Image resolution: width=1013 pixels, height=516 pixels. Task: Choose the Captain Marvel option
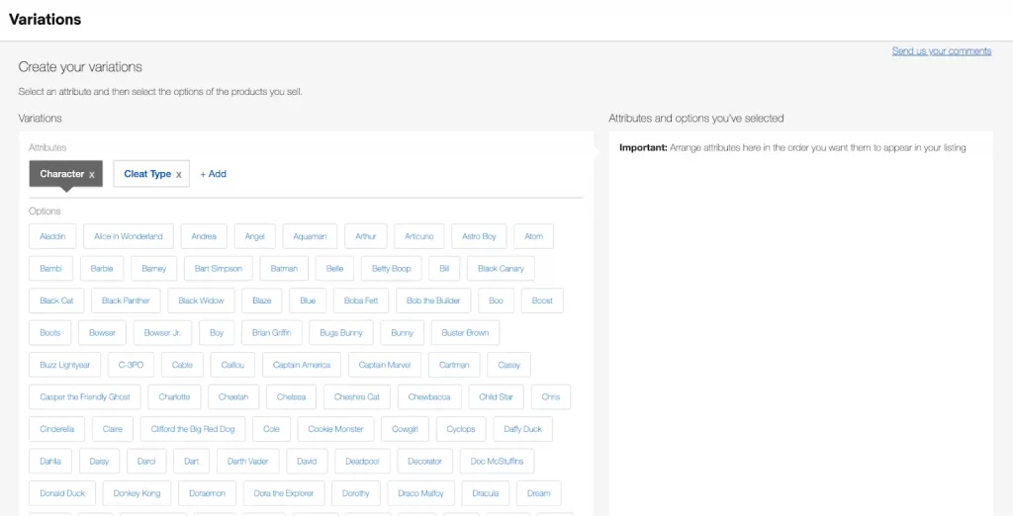point(385,365)
